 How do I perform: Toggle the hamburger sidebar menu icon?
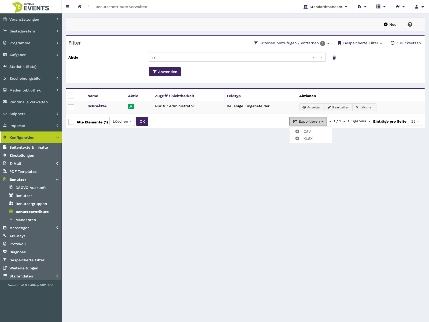pos(67,7)
